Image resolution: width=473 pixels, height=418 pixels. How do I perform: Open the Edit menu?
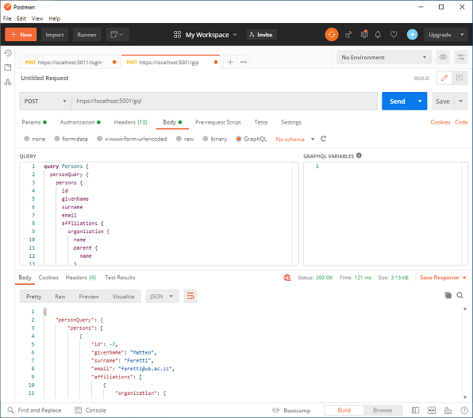(x=21, y=18)
